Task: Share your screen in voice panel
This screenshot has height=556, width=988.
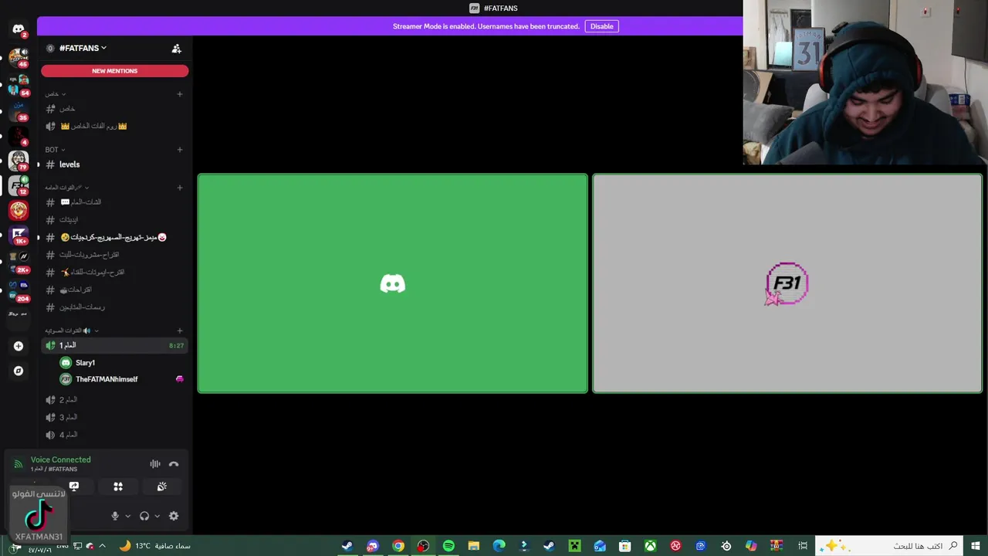Action: pos(74,486)
